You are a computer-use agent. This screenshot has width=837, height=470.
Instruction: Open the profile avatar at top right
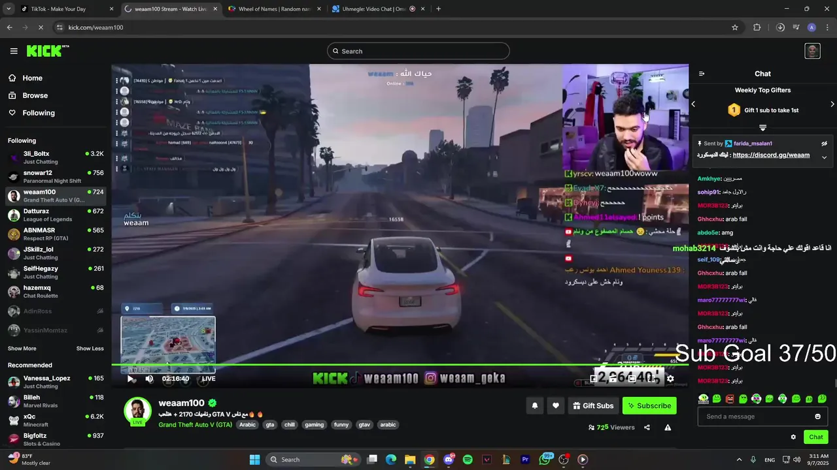pyautogui.click(x=812, y=51)
